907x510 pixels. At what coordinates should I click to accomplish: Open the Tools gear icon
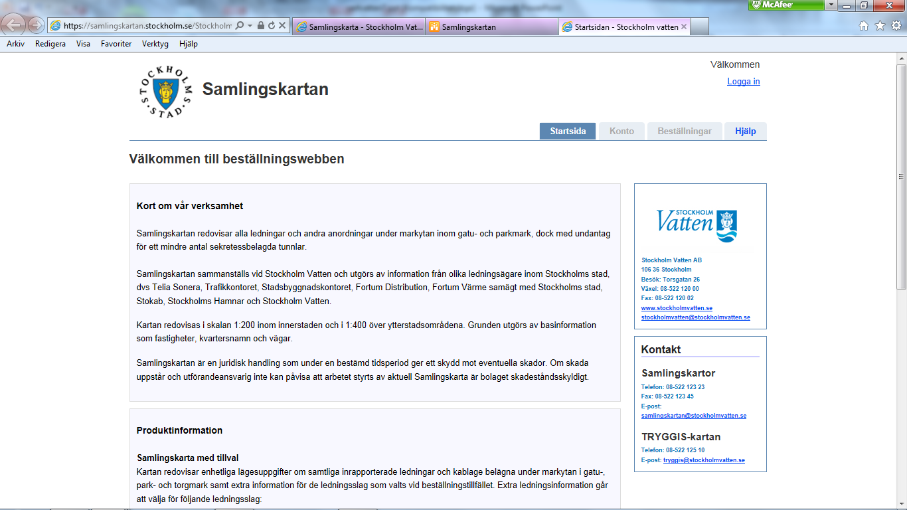pyautogui.click(x=896, y=26)
